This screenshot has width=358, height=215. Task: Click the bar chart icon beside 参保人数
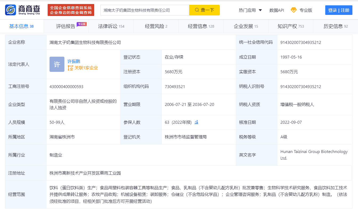pos(196,122)
